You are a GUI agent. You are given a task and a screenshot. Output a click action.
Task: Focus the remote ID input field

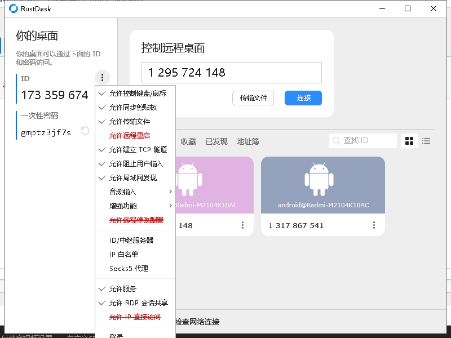pos(232,73)
